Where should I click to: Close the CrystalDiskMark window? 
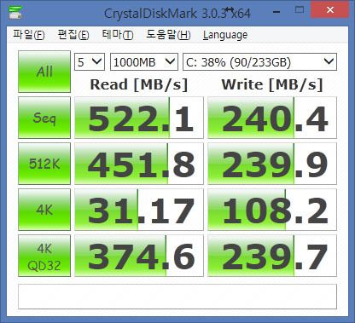[x=330, y=10]
